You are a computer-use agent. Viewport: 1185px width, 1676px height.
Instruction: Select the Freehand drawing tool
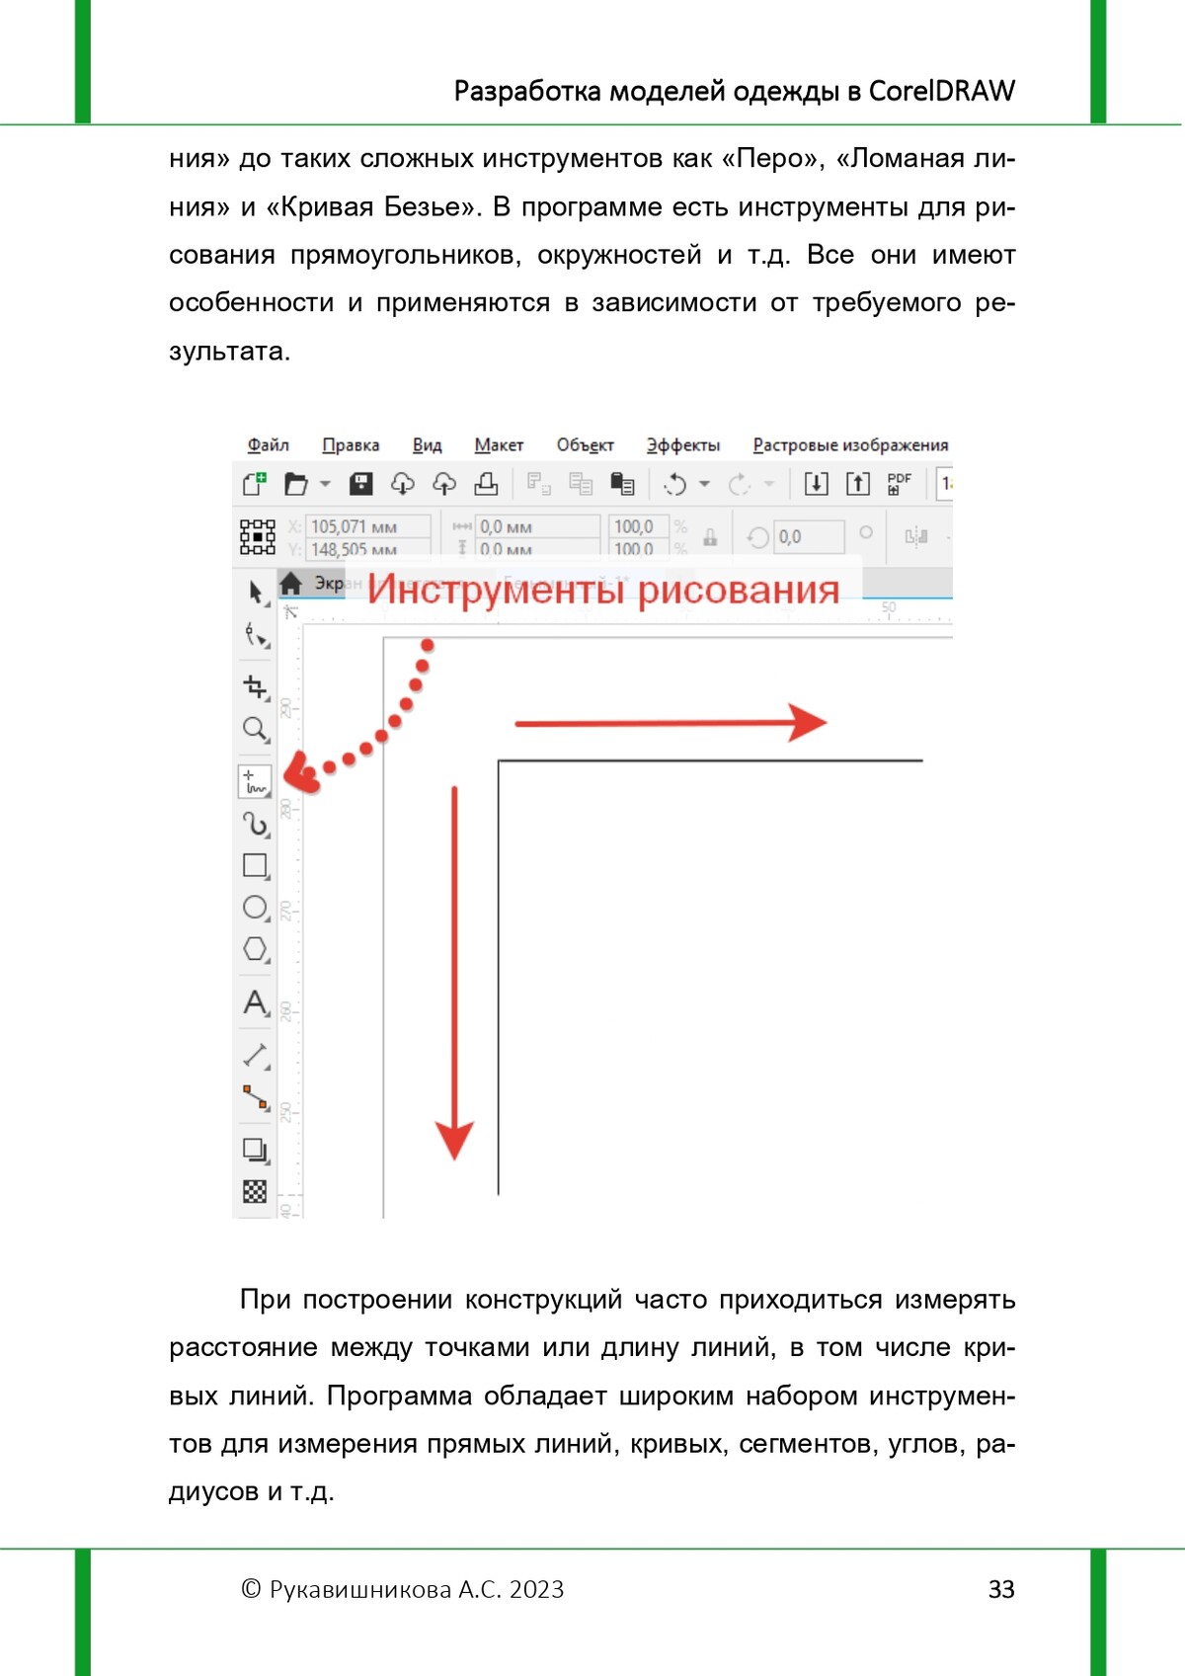(255, 781)
